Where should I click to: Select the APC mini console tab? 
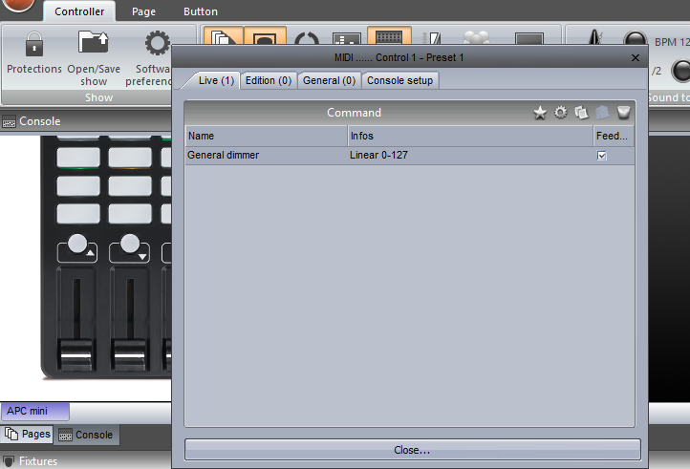click(x=35, y=411)
